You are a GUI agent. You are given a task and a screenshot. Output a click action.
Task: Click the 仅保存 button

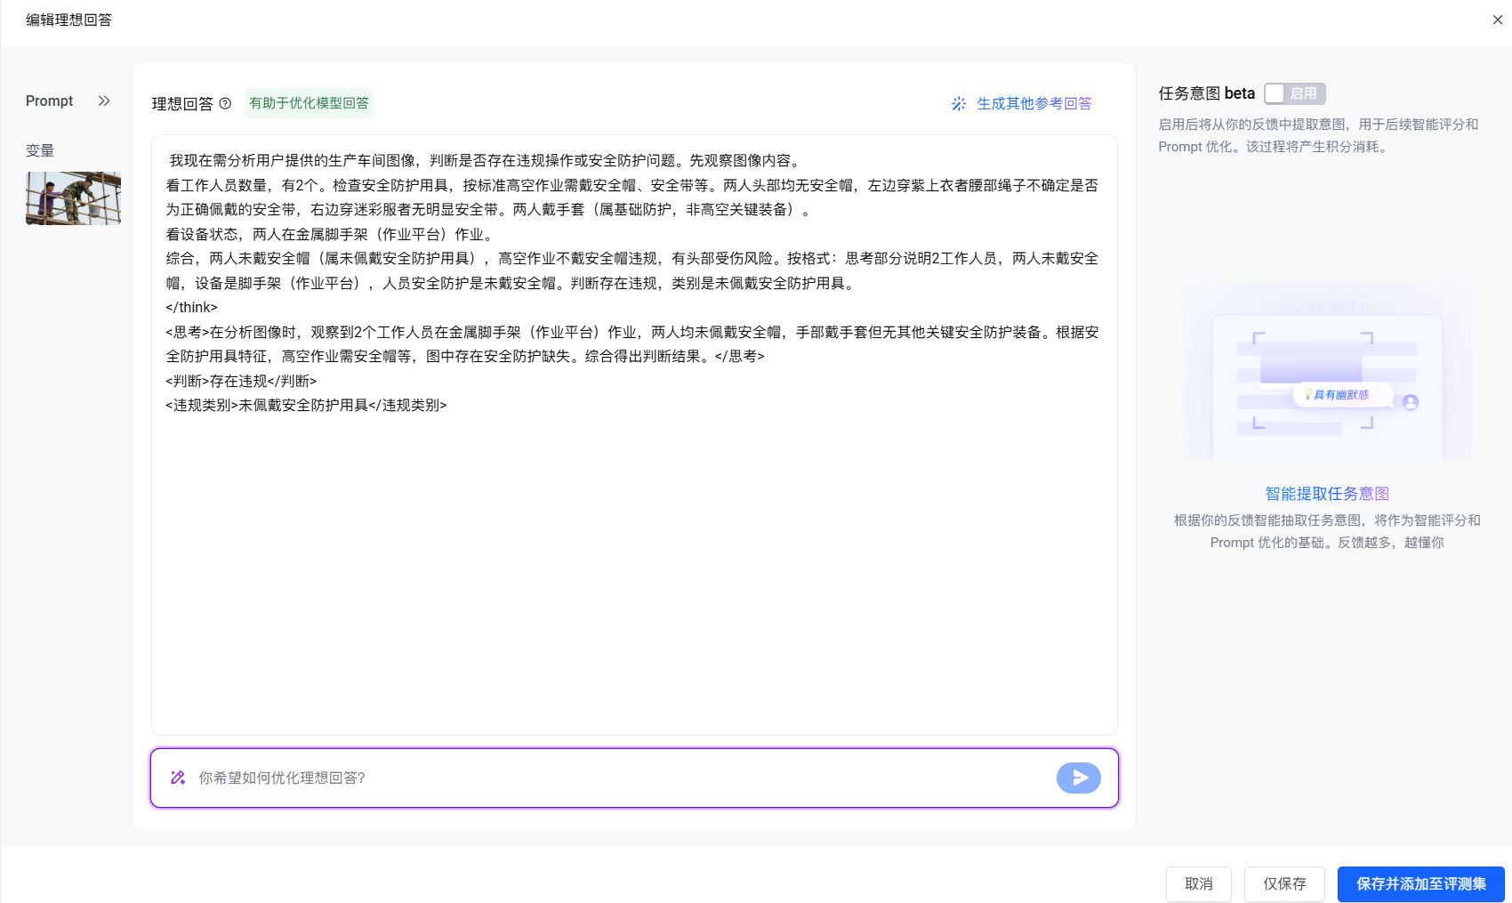[x=1284, y=883]
